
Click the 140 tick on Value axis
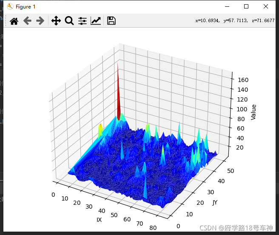(x=243, y=90)
